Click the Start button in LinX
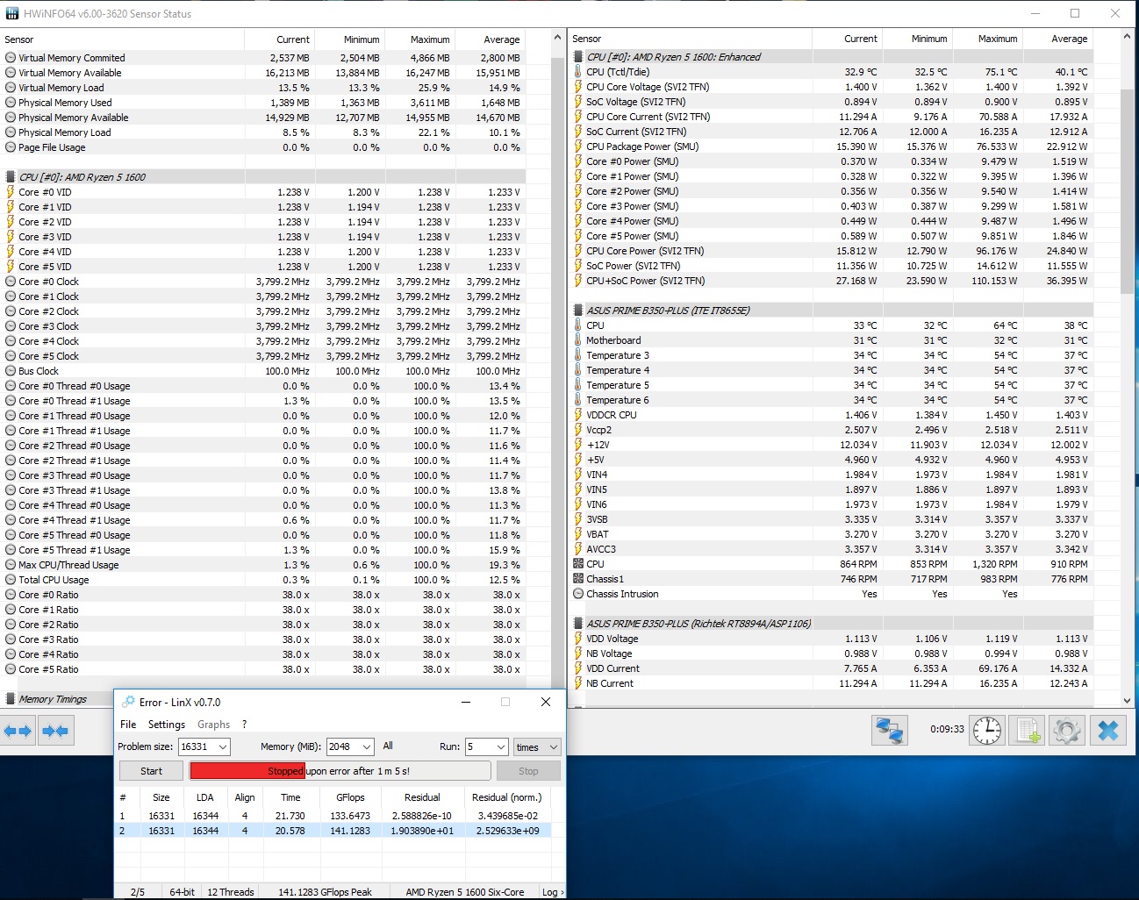Screen dimensions: 1139x900 tap(151, 771)
